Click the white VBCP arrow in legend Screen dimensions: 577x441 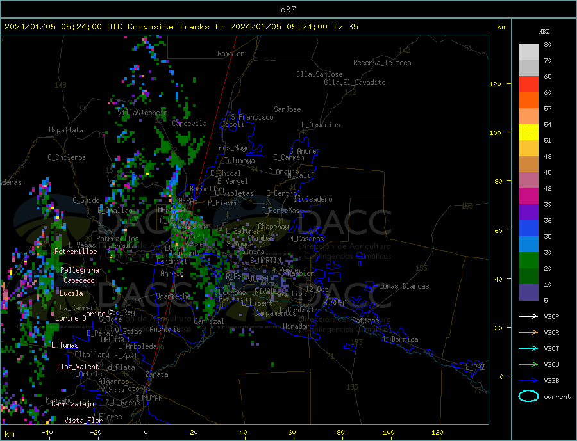(528, 316)
